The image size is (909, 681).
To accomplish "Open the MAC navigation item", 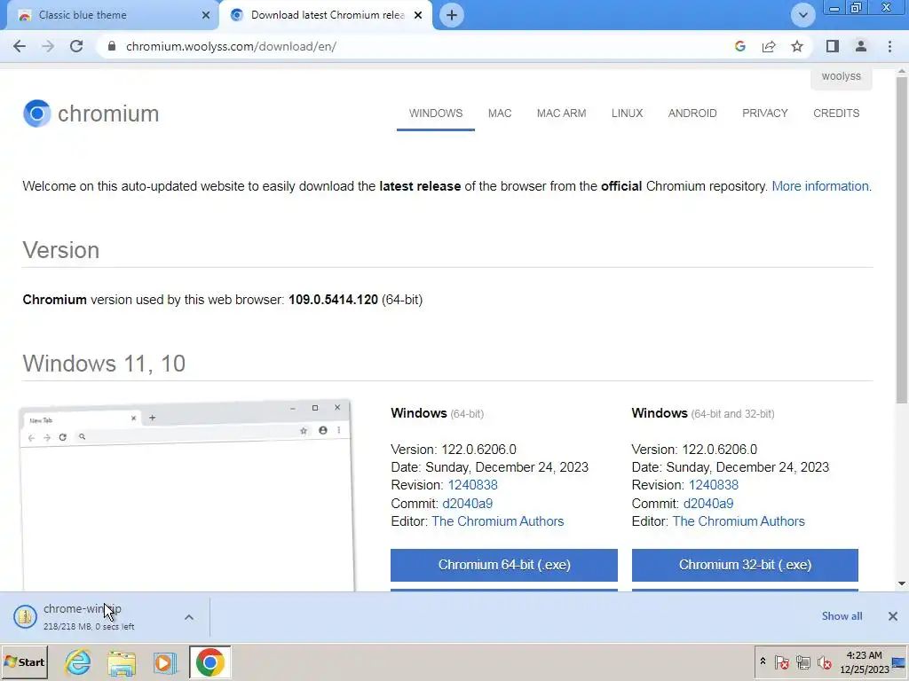I will (500, 113).
